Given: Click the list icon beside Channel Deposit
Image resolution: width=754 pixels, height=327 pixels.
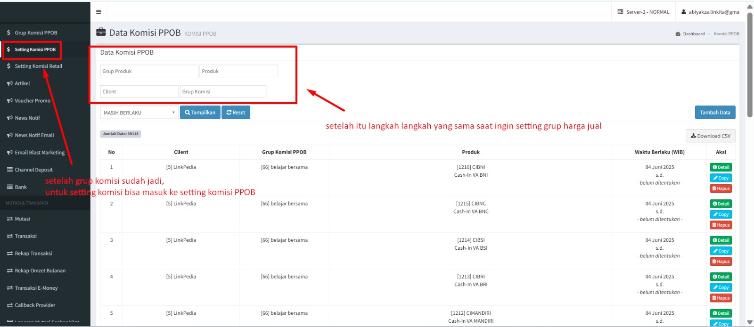Looking at the screenshot, I should [9, 170].
